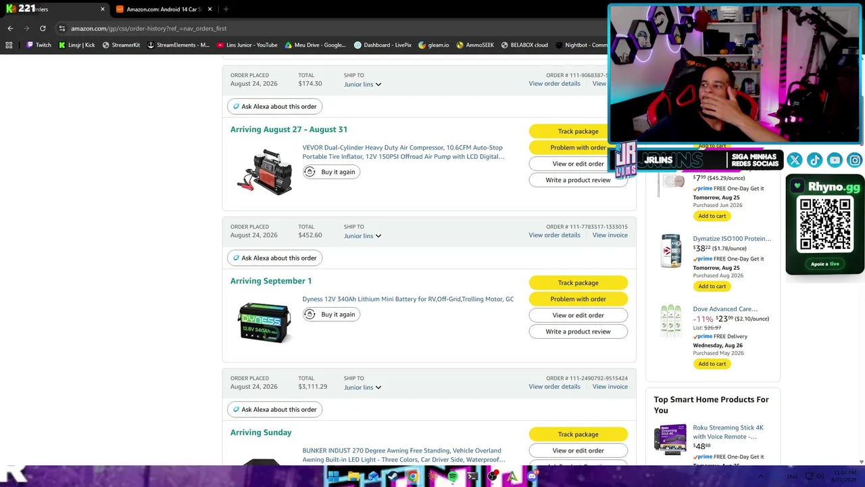
Task: Open the Roku Streaming Stick 4K link
Action: tap(728, 432)
